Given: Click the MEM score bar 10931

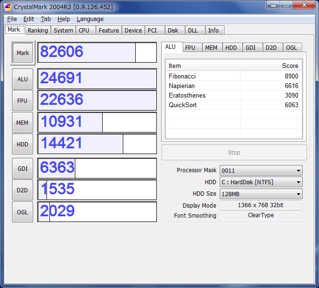Looking at the screenshot, I should click(97, 122).
